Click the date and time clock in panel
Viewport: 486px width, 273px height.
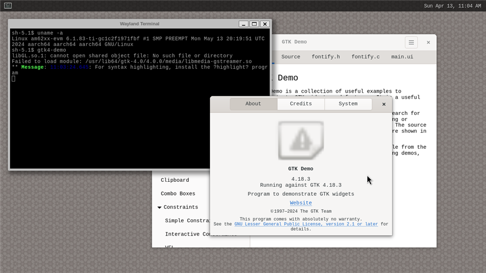coord(452,6)
